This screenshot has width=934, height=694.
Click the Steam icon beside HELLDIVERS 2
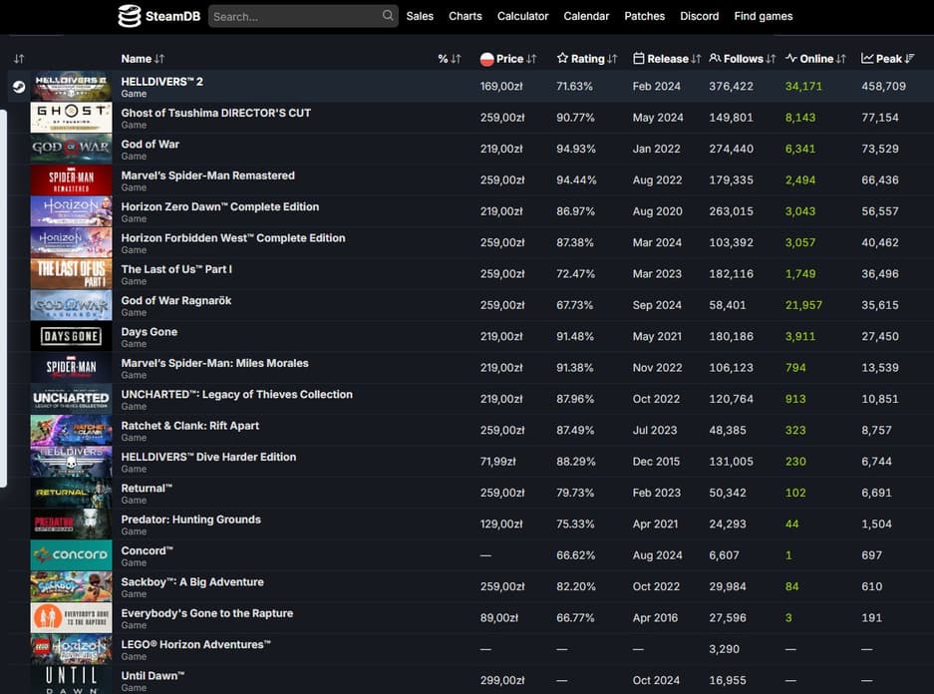point(18,87)
